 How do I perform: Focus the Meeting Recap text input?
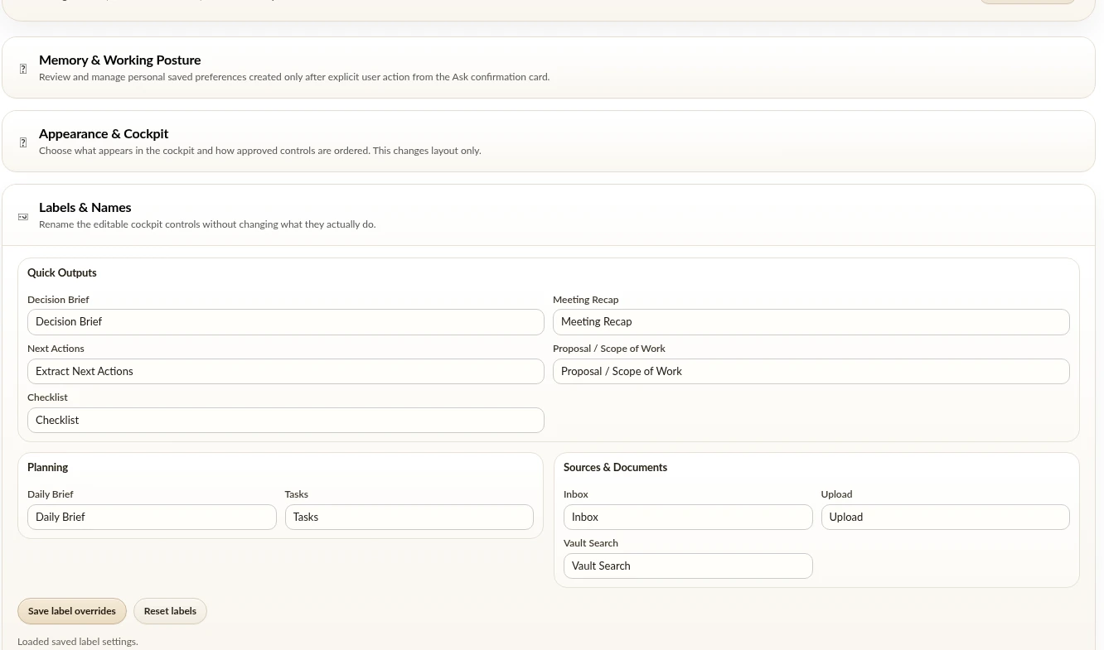tap(811, 322)
